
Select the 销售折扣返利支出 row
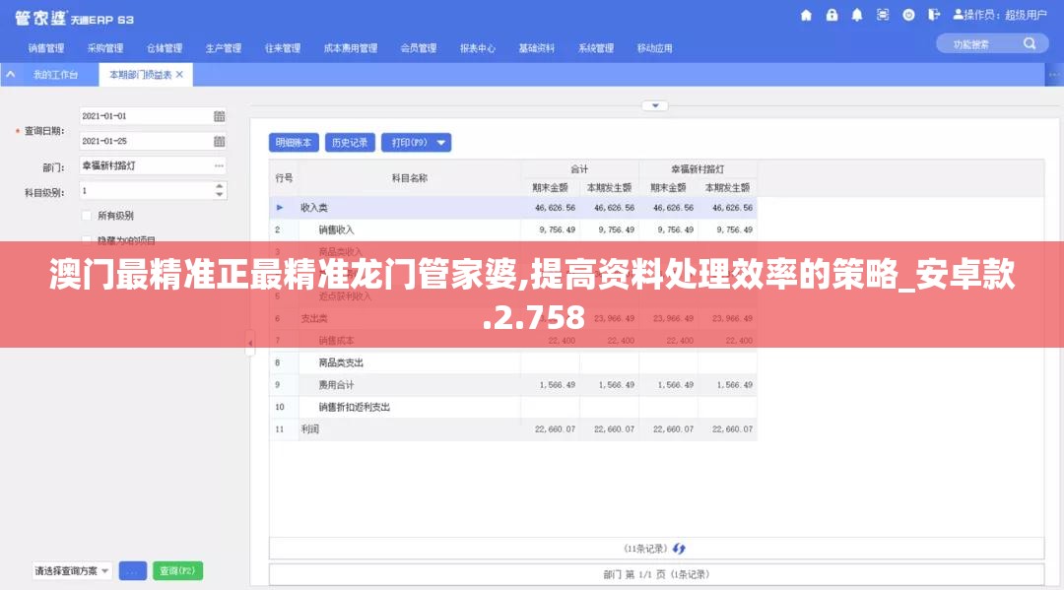[513, 407]
